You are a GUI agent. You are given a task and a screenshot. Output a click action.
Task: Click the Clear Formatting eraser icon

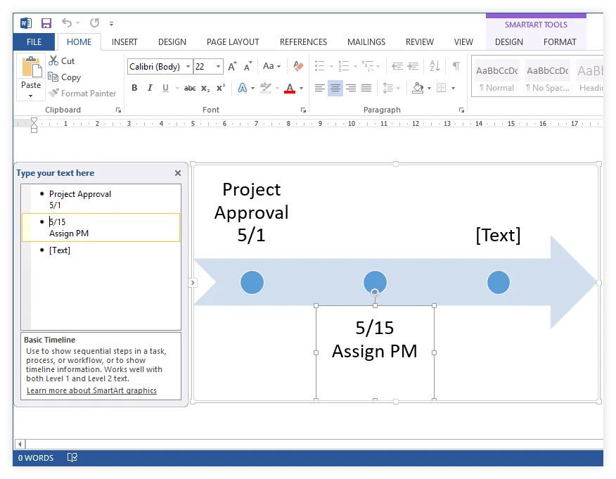pyautogui.click(x=298, y=67)
